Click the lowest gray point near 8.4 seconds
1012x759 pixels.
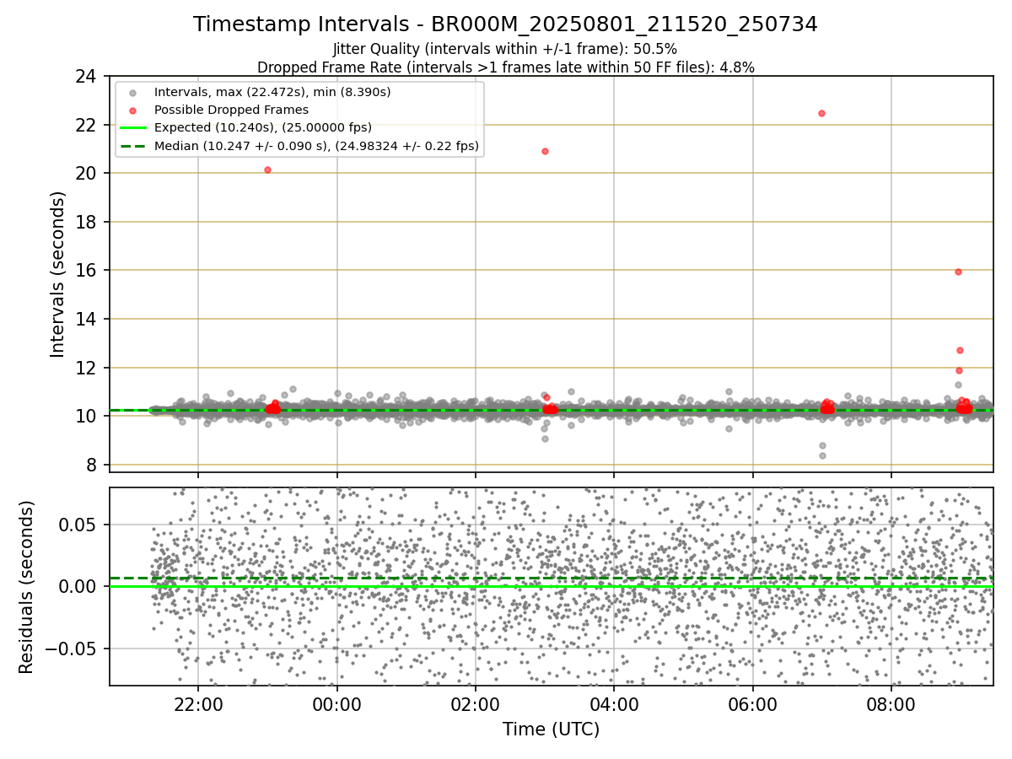(x=822, y=455)
